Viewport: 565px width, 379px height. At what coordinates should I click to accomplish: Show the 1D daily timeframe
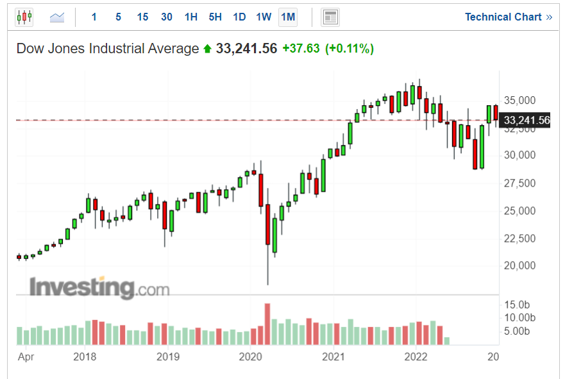[x=239, y=17]
